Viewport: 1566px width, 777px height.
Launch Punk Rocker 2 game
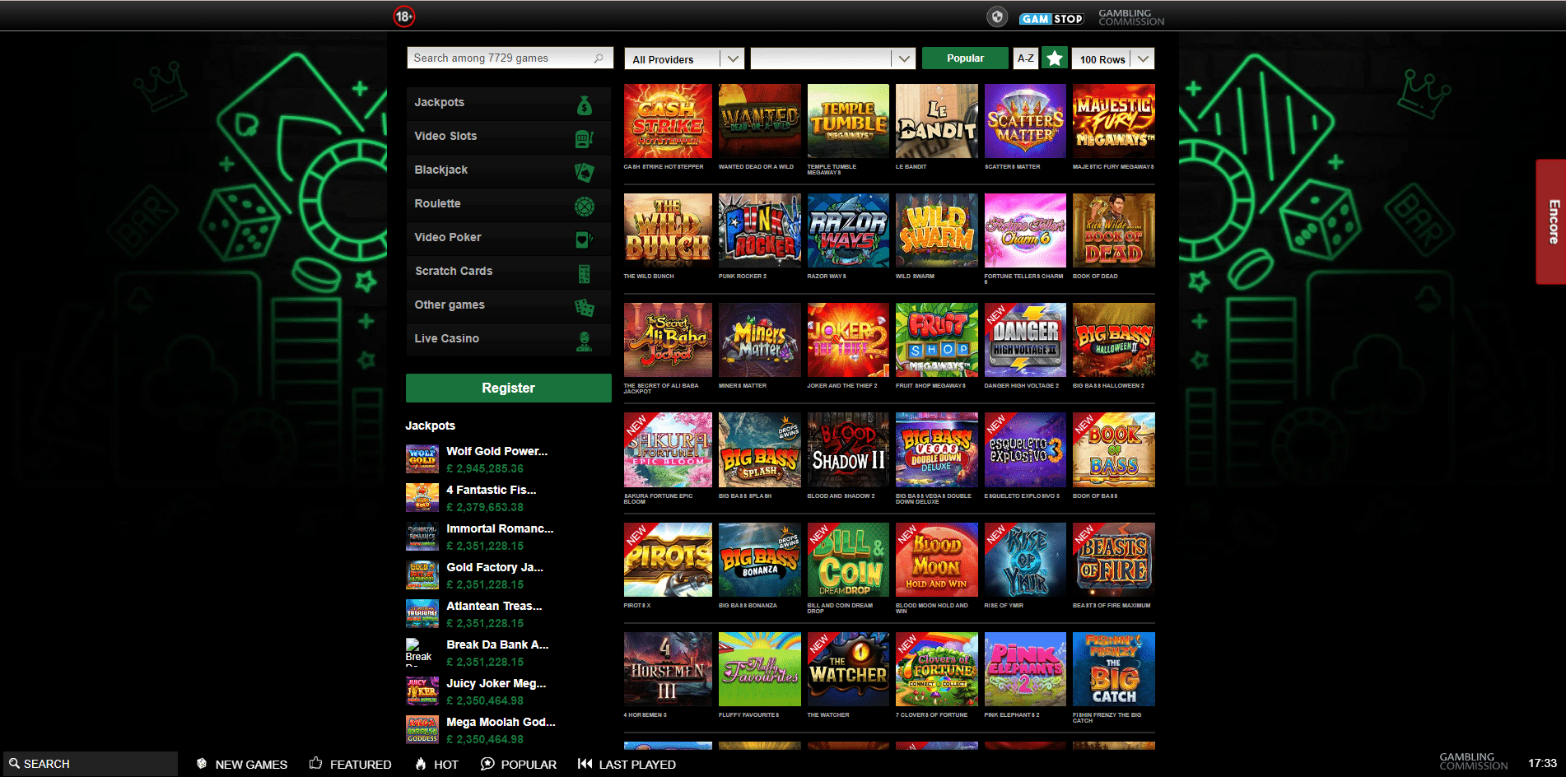pos(759,230)
